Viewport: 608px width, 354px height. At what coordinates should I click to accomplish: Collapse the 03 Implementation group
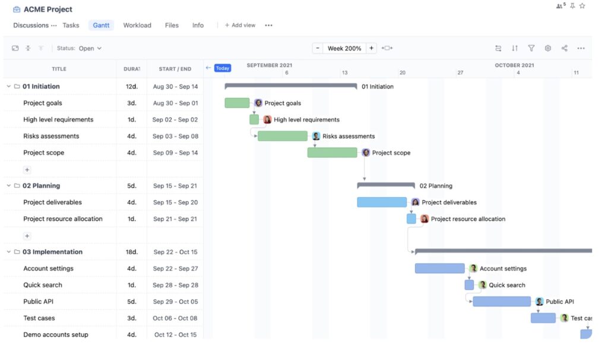8,252
